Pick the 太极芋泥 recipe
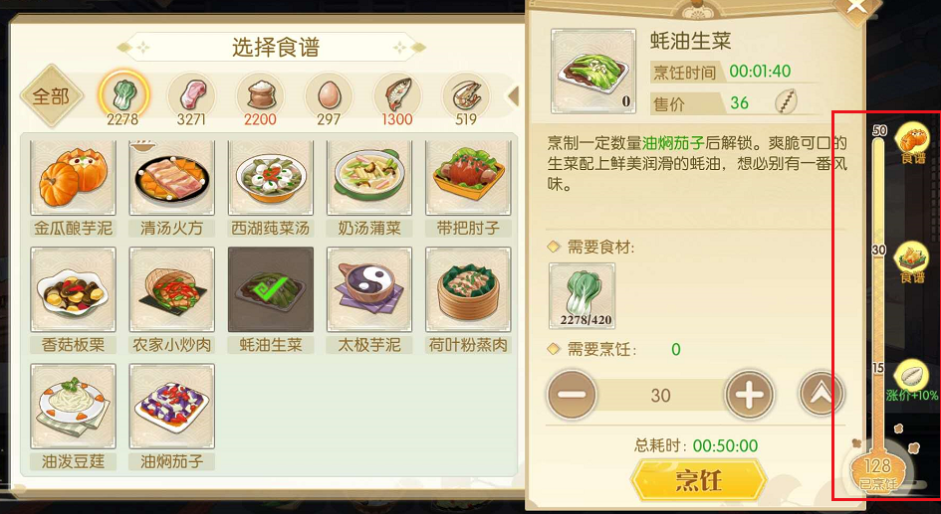 pos(369,299)
